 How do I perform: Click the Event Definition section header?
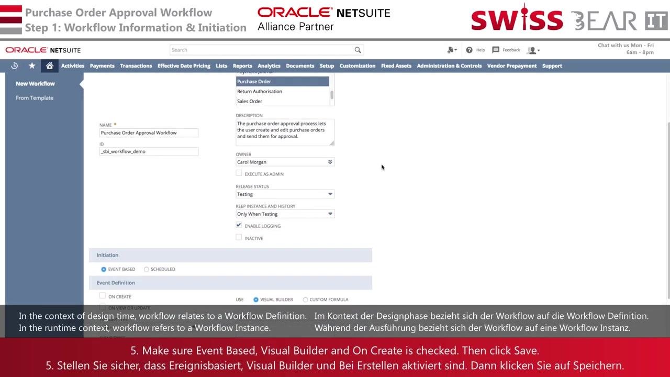click(230, 283)
